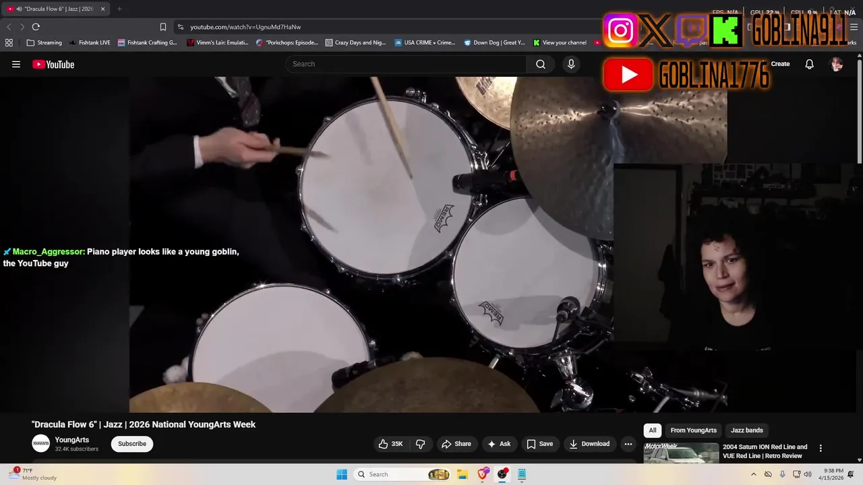Open the YoungArts channel avatar
The width and height of the screenshot is (863, 485).
pyautogui.click(x=41, y=443)
